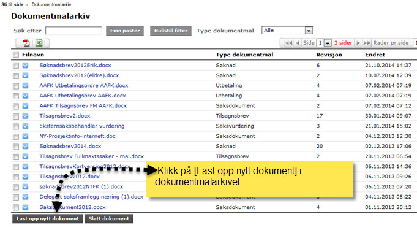
Task: Tick checkbox for AAFK Tilsagnsbrev FM AAFK.docx
Action: [16, 106]
